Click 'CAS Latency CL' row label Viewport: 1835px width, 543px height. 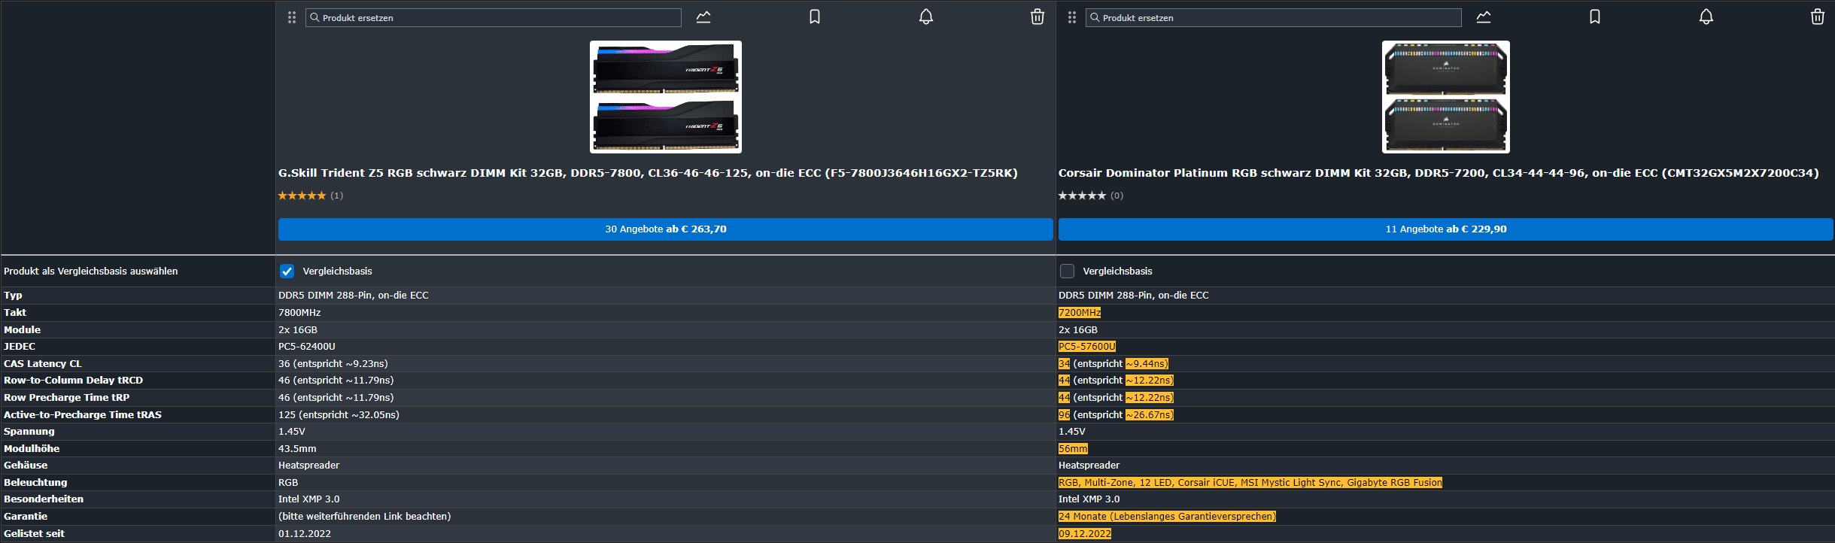(43, 364)
